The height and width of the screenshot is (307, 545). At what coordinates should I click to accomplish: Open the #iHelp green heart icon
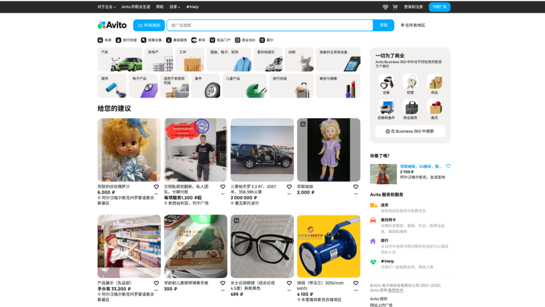pos(373,261)
